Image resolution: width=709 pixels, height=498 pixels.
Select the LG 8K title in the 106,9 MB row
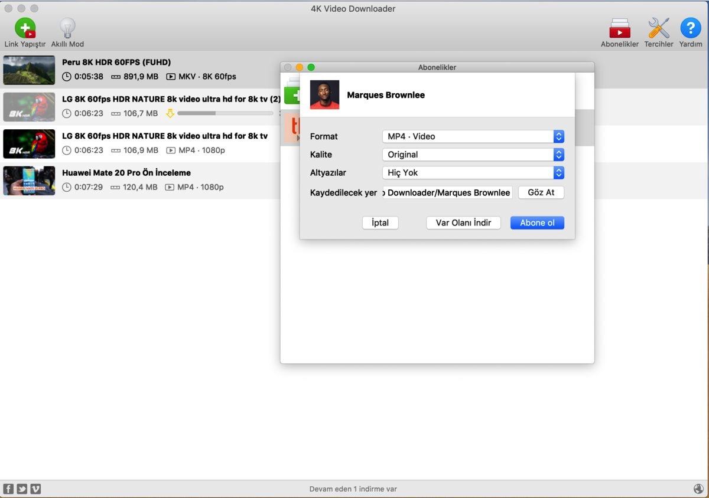pyautogui.click(x=165, y=136)
